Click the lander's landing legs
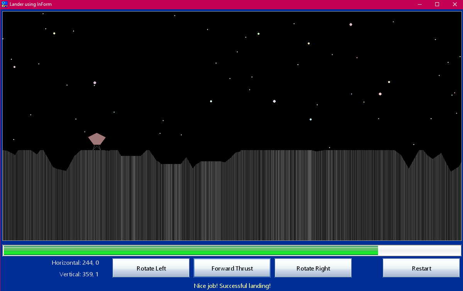The width and height of the screenshot is (463, 291). click(x=97, y=147)
